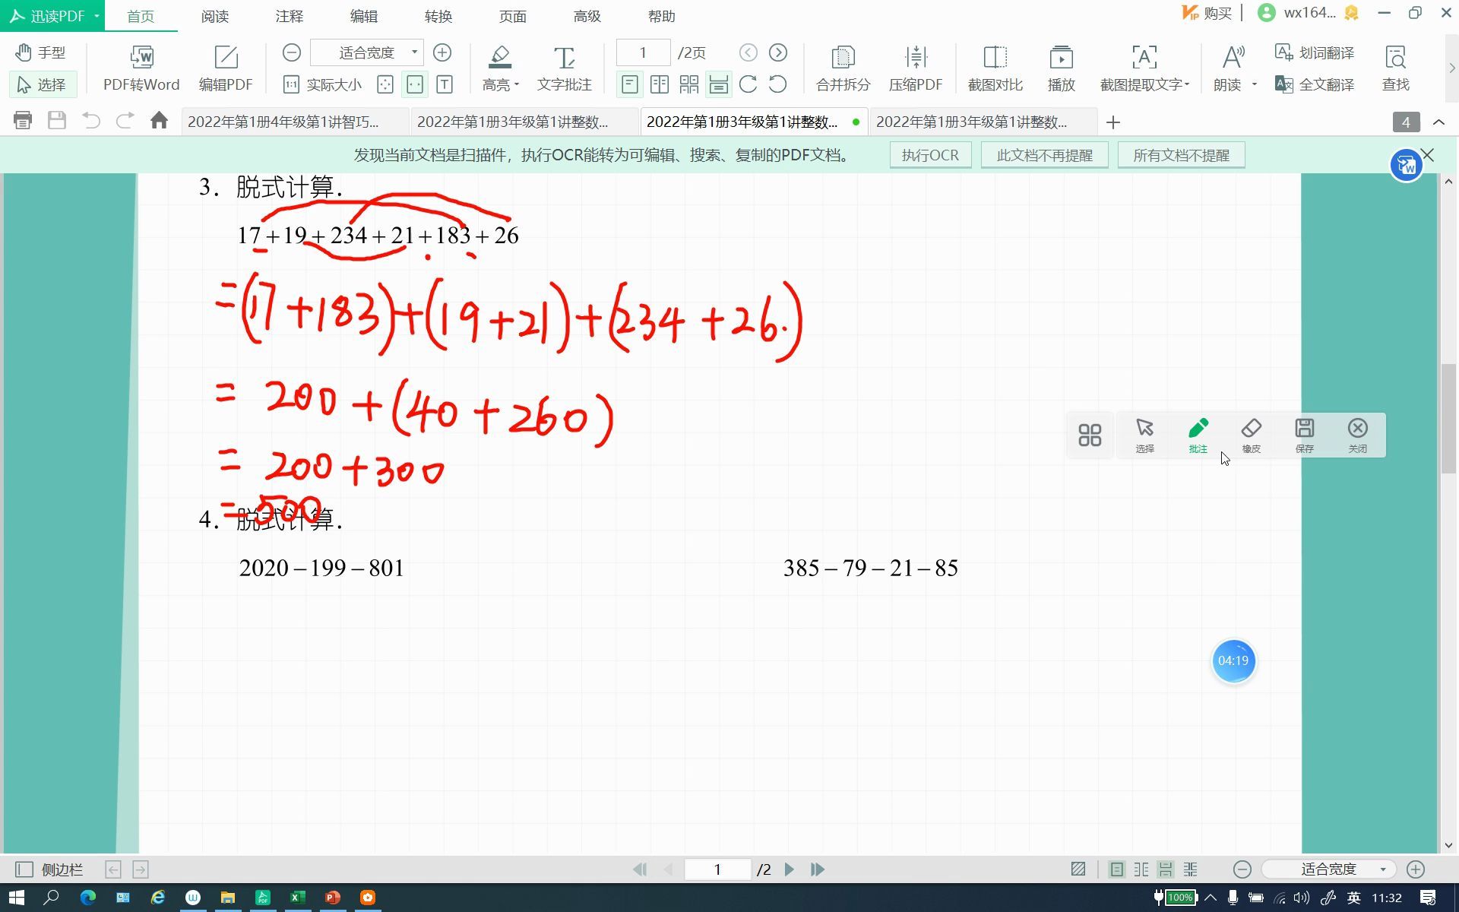Toggle the 侧边栏 sidebar panel
This screenshot has height=912, width=1459.
50,869
